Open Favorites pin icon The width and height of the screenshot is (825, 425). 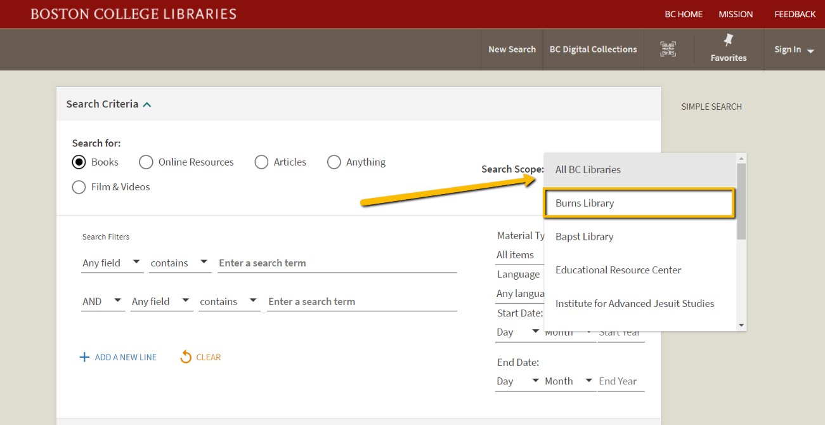(x=729, y=41)
